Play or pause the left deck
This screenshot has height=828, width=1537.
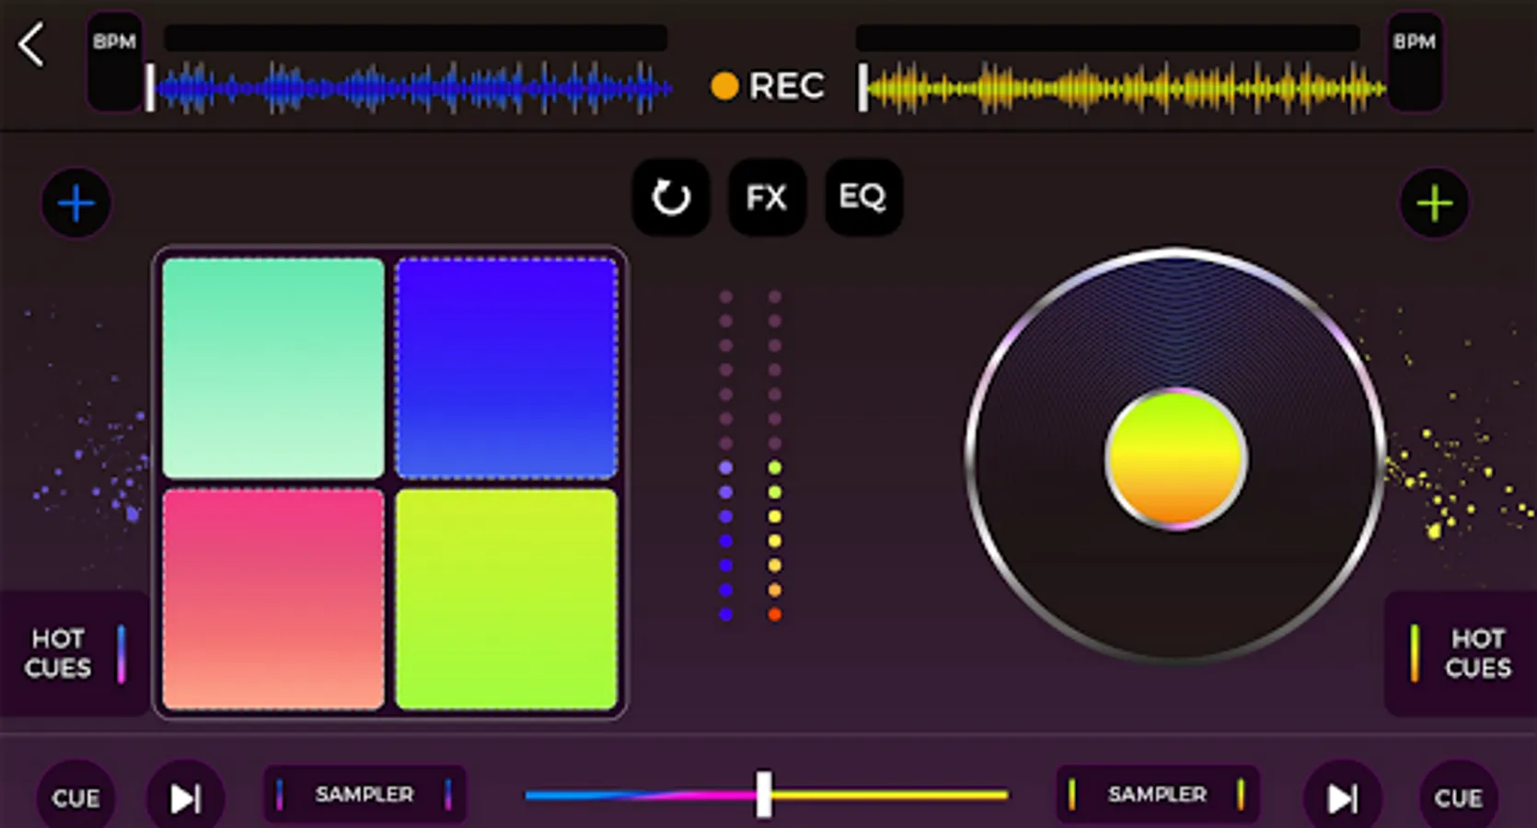pyautogui.click(x=185, y=798)
